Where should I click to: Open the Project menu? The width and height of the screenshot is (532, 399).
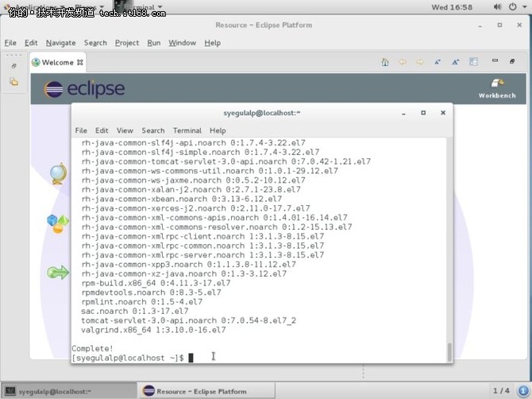coord(127,43)
